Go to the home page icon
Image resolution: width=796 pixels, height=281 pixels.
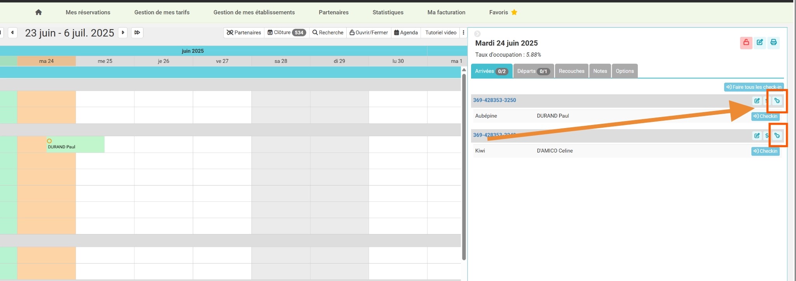pyautogui.click(x=38, y=12)
